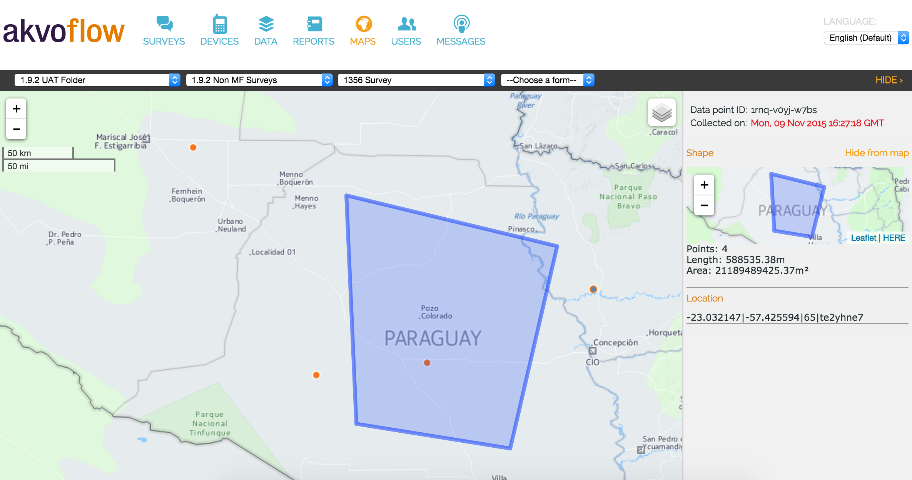The height and width of the screenshot is (480, 912).
Task: Open the Messages section icon
Action: click(461, 24)
